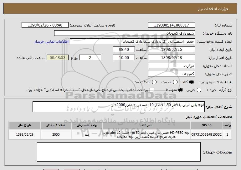Click the empty buyer notes textarea

pos(119,152)
